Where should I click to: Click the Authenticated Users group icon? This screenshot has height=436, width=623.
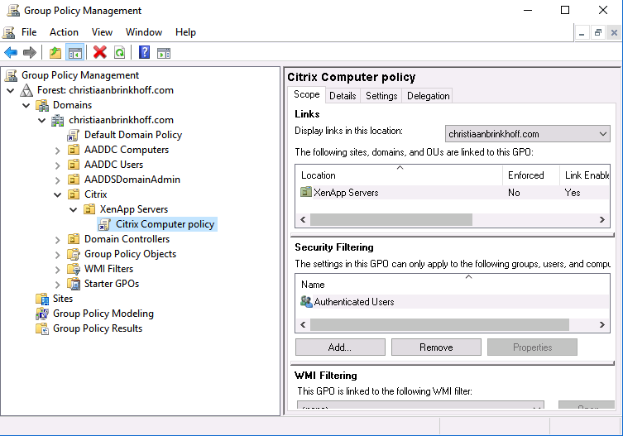tap(306, 302)
